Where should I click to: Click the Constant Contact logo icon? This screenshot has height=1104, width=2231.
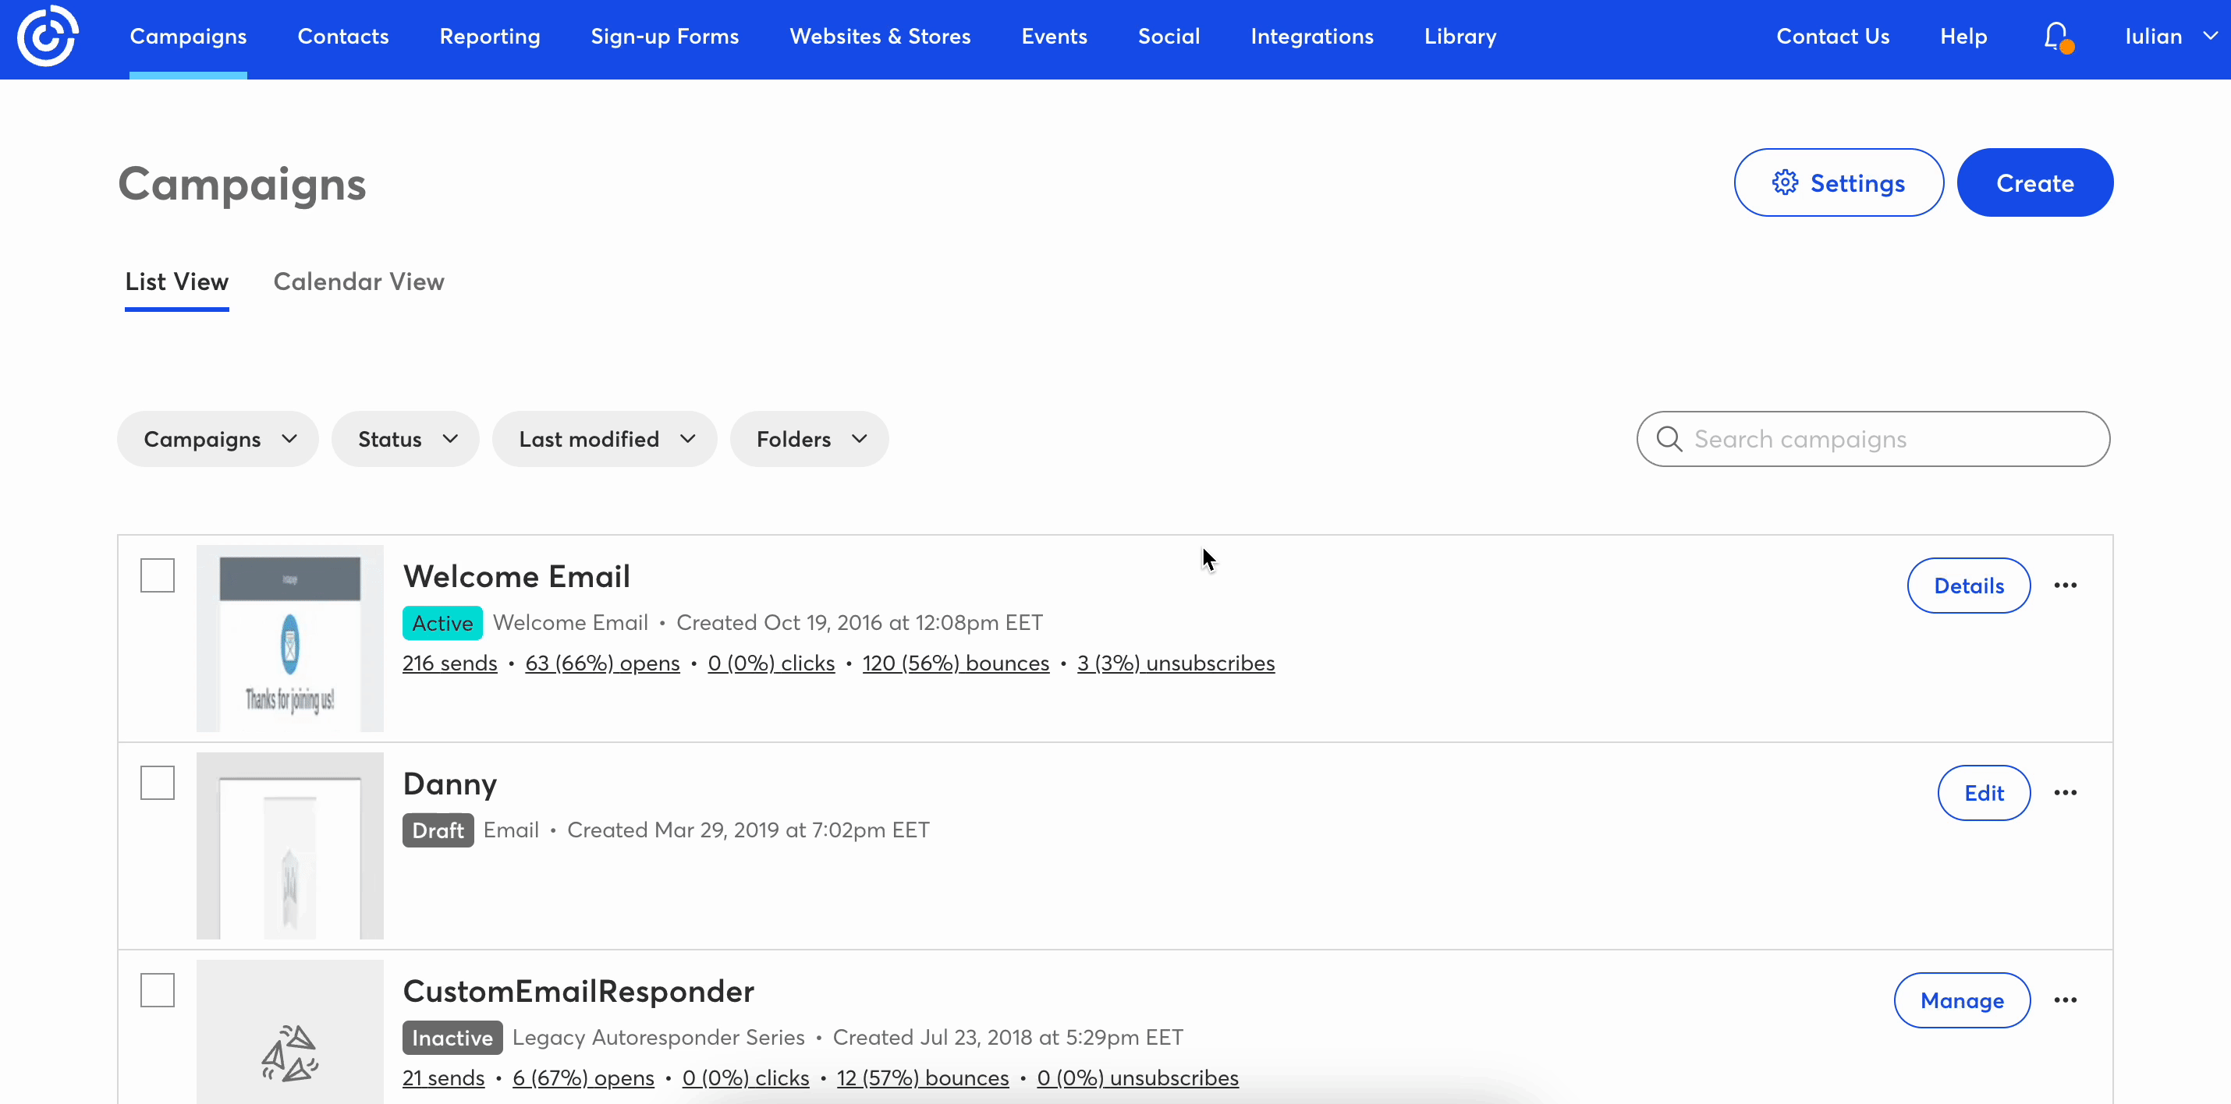click(48, 37)
